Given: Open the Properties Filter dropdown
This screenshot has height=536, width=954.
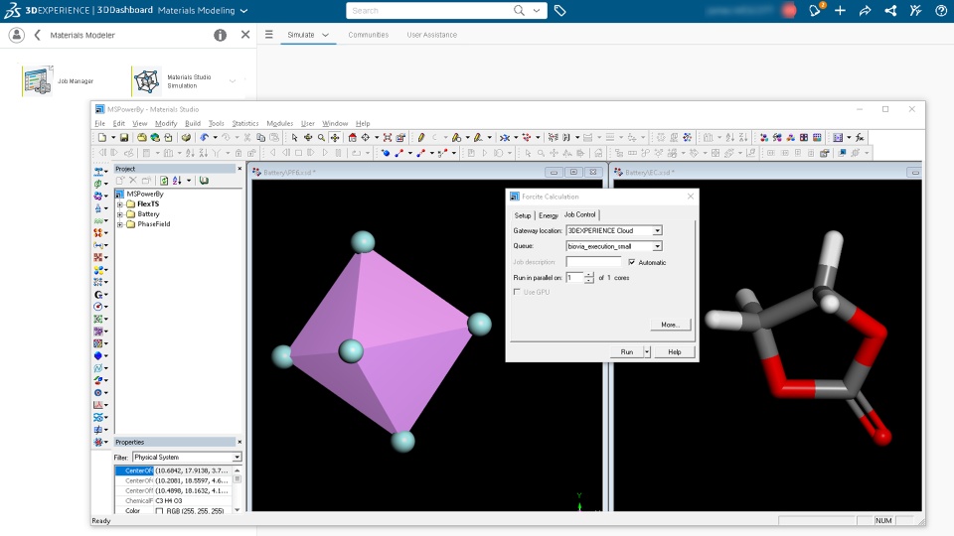Looking at the screenshot, I should coord(237,457).
